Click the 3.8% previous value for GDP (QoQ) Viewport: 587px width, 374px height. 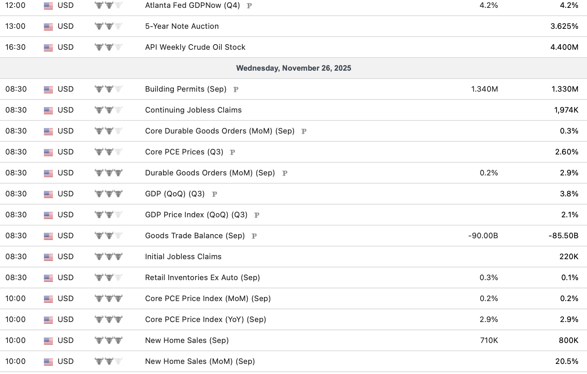[x=569, y=194]
